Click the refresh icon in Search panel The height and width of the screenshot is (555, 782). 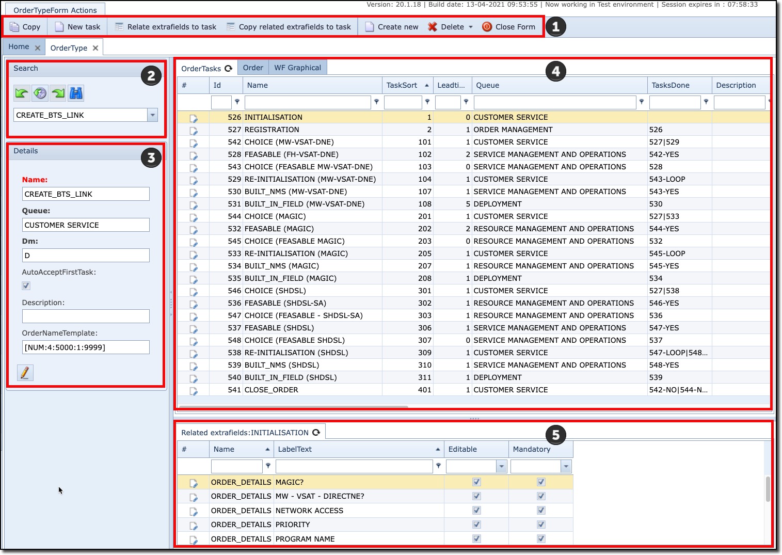point(39,93)
